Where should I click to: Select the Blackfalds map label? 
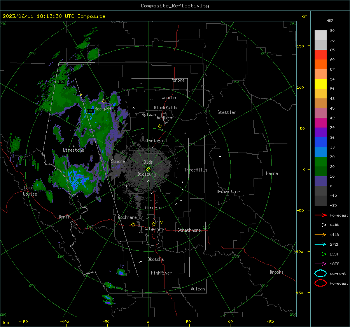(165, 108)
